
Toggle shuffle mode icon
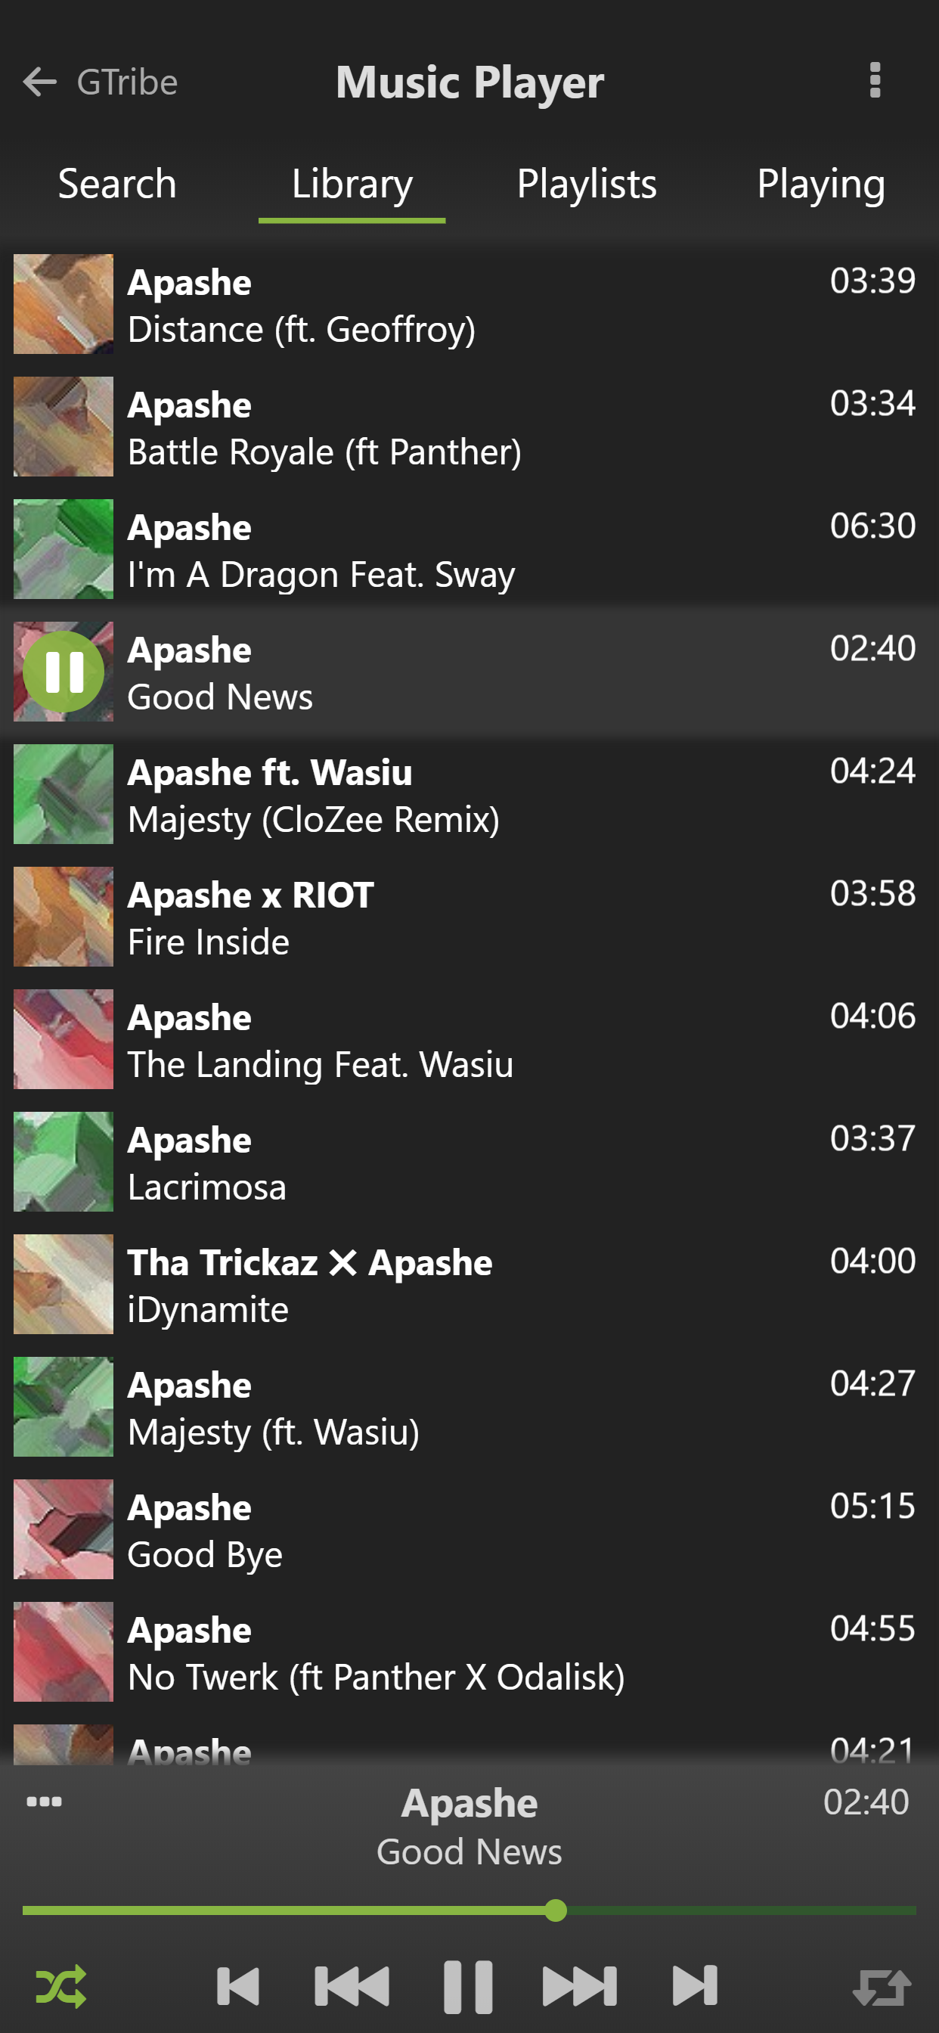tap(60, 1985)
